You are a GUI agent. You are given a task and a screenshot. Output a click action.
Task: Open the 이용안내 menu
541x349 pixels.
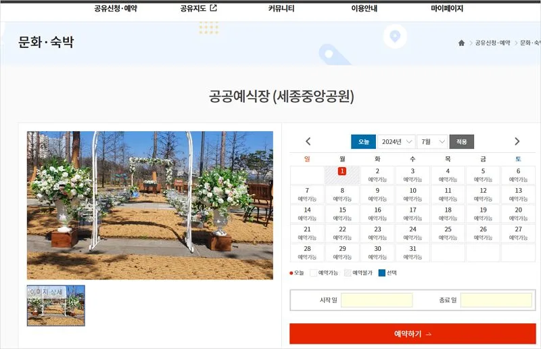[x=364, y=9]
